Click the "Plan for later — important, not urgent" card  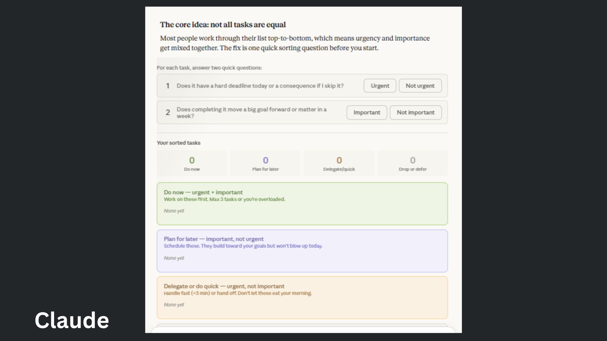(x=302, y=251)
